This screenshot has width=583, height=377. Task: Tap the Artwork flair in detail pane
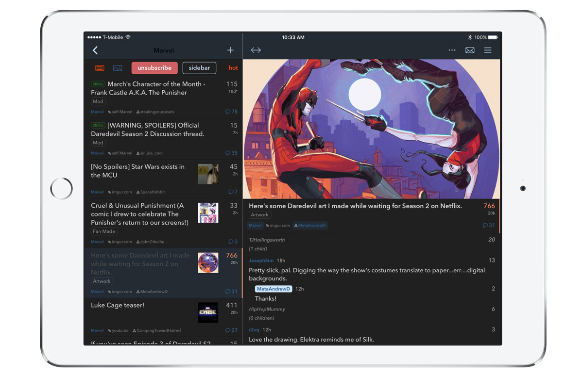(x=260, y=215)
